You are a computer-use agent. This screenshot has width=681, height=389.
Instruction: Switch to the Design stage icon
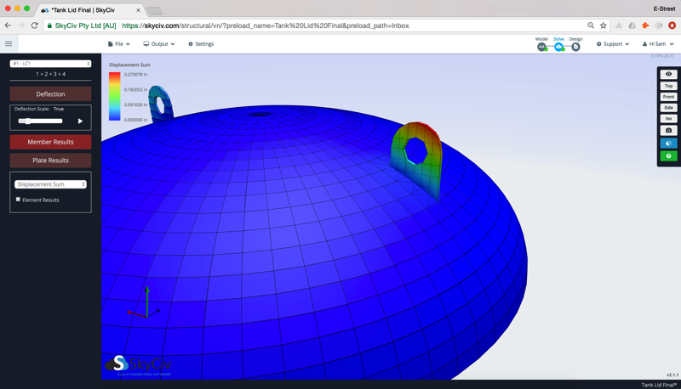coord(575,47)
